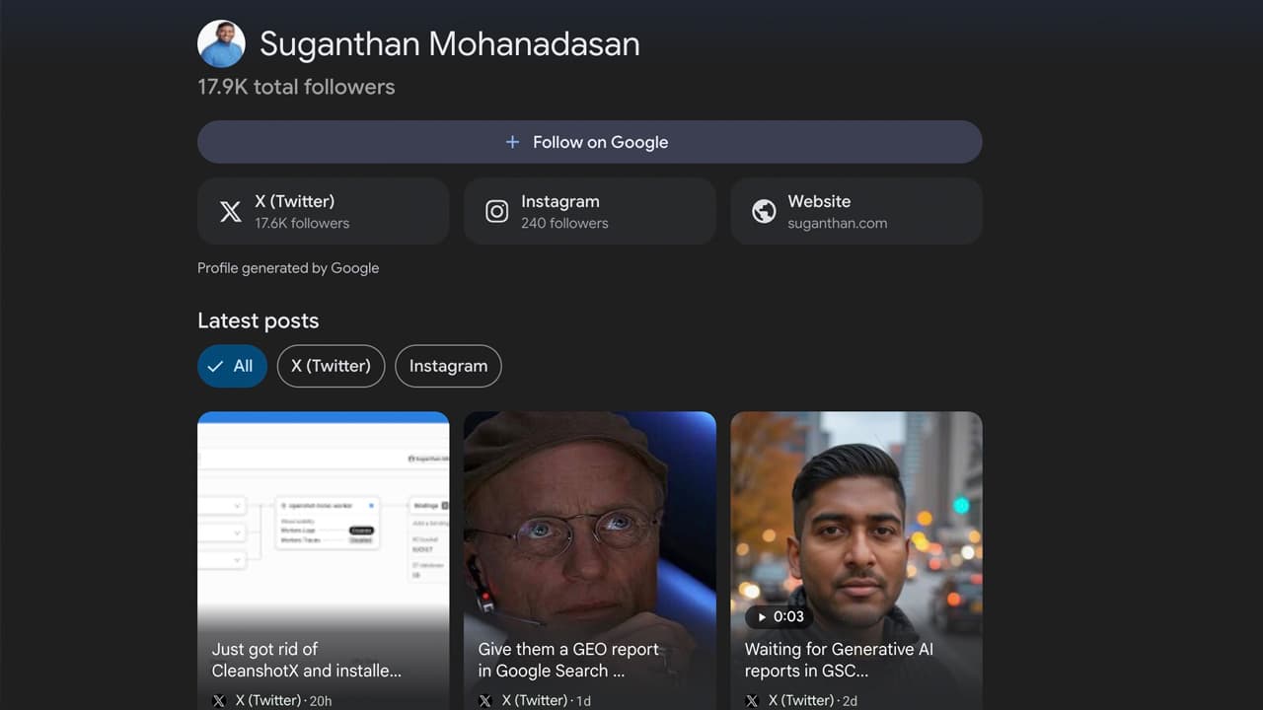Follow Suganthan on Google
The height and width of the screenshot is (710, 1263).
(x=589, y=142)
